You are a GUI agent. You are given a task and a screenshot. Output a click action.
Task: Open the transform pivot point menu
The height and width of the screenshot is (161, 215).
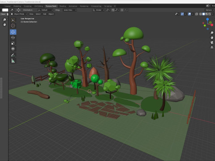108,10
